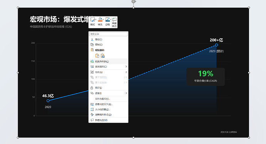Screen dimensions: 266x144
Task: Click the 搜索菜单 search menu field
Action: pos(108,34)
